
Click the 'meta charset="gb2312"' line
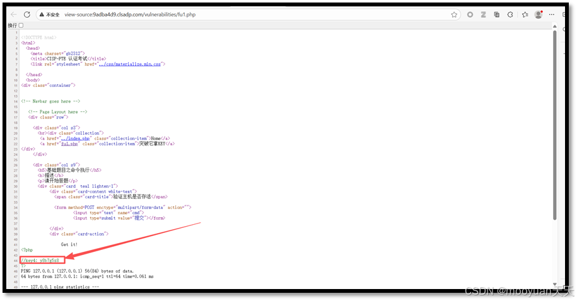[58, 54]
